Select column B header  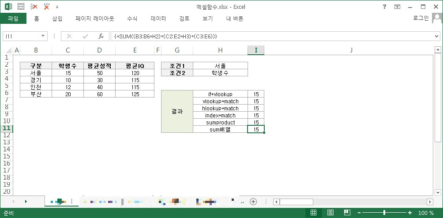click(36, 50)
